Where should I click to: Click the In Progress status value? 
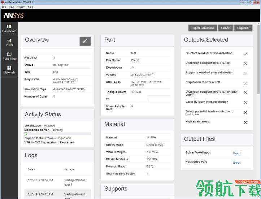[61, 65]
